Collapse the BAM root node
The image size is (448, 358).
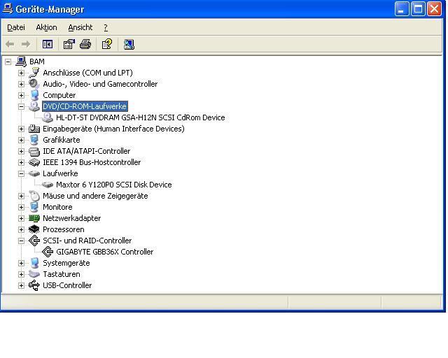8,62
